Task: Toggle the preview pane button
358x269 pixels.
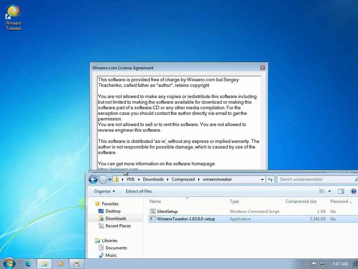Action: coord(341,191)
